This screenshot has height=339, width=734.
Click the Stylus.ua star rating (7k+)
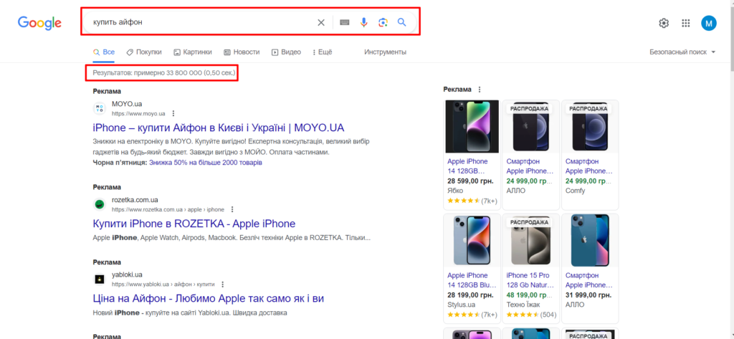(472, 315)
